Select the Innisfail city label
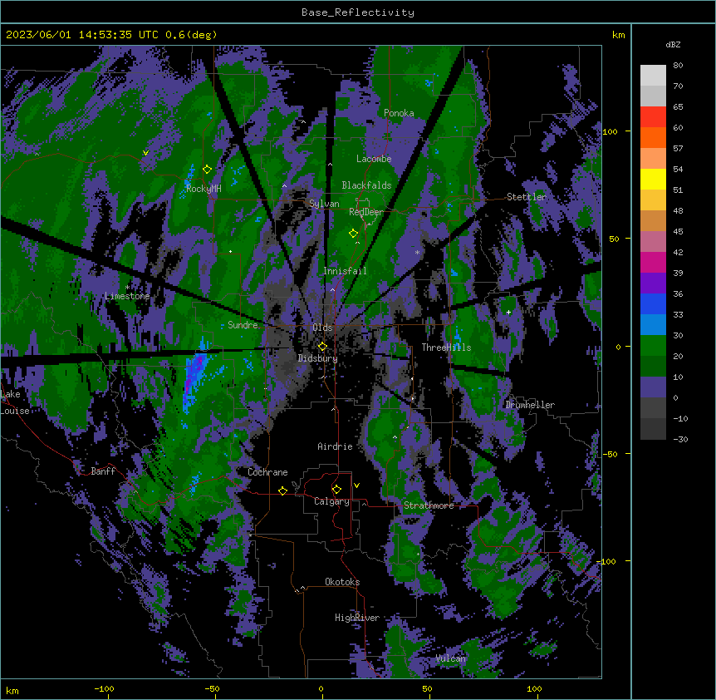 [x=345, y=271]
